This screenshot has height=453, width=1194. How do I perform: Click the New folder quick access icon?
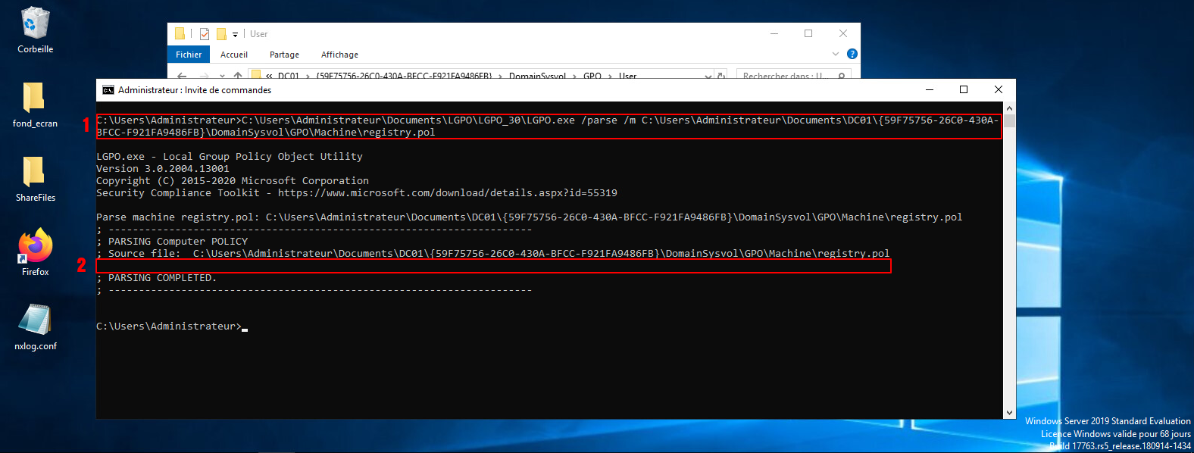[x=221, y=34]
